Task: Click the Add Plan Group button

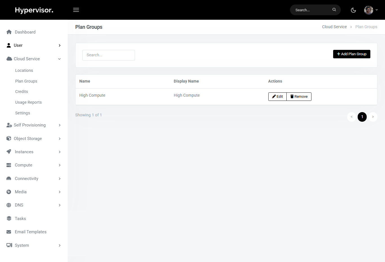Action: (351, 54)
